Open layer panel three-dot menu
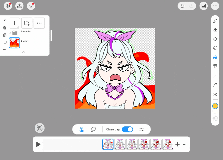This screenshot has width=223, height=160. pyautogui.click(x=39, y=23)
